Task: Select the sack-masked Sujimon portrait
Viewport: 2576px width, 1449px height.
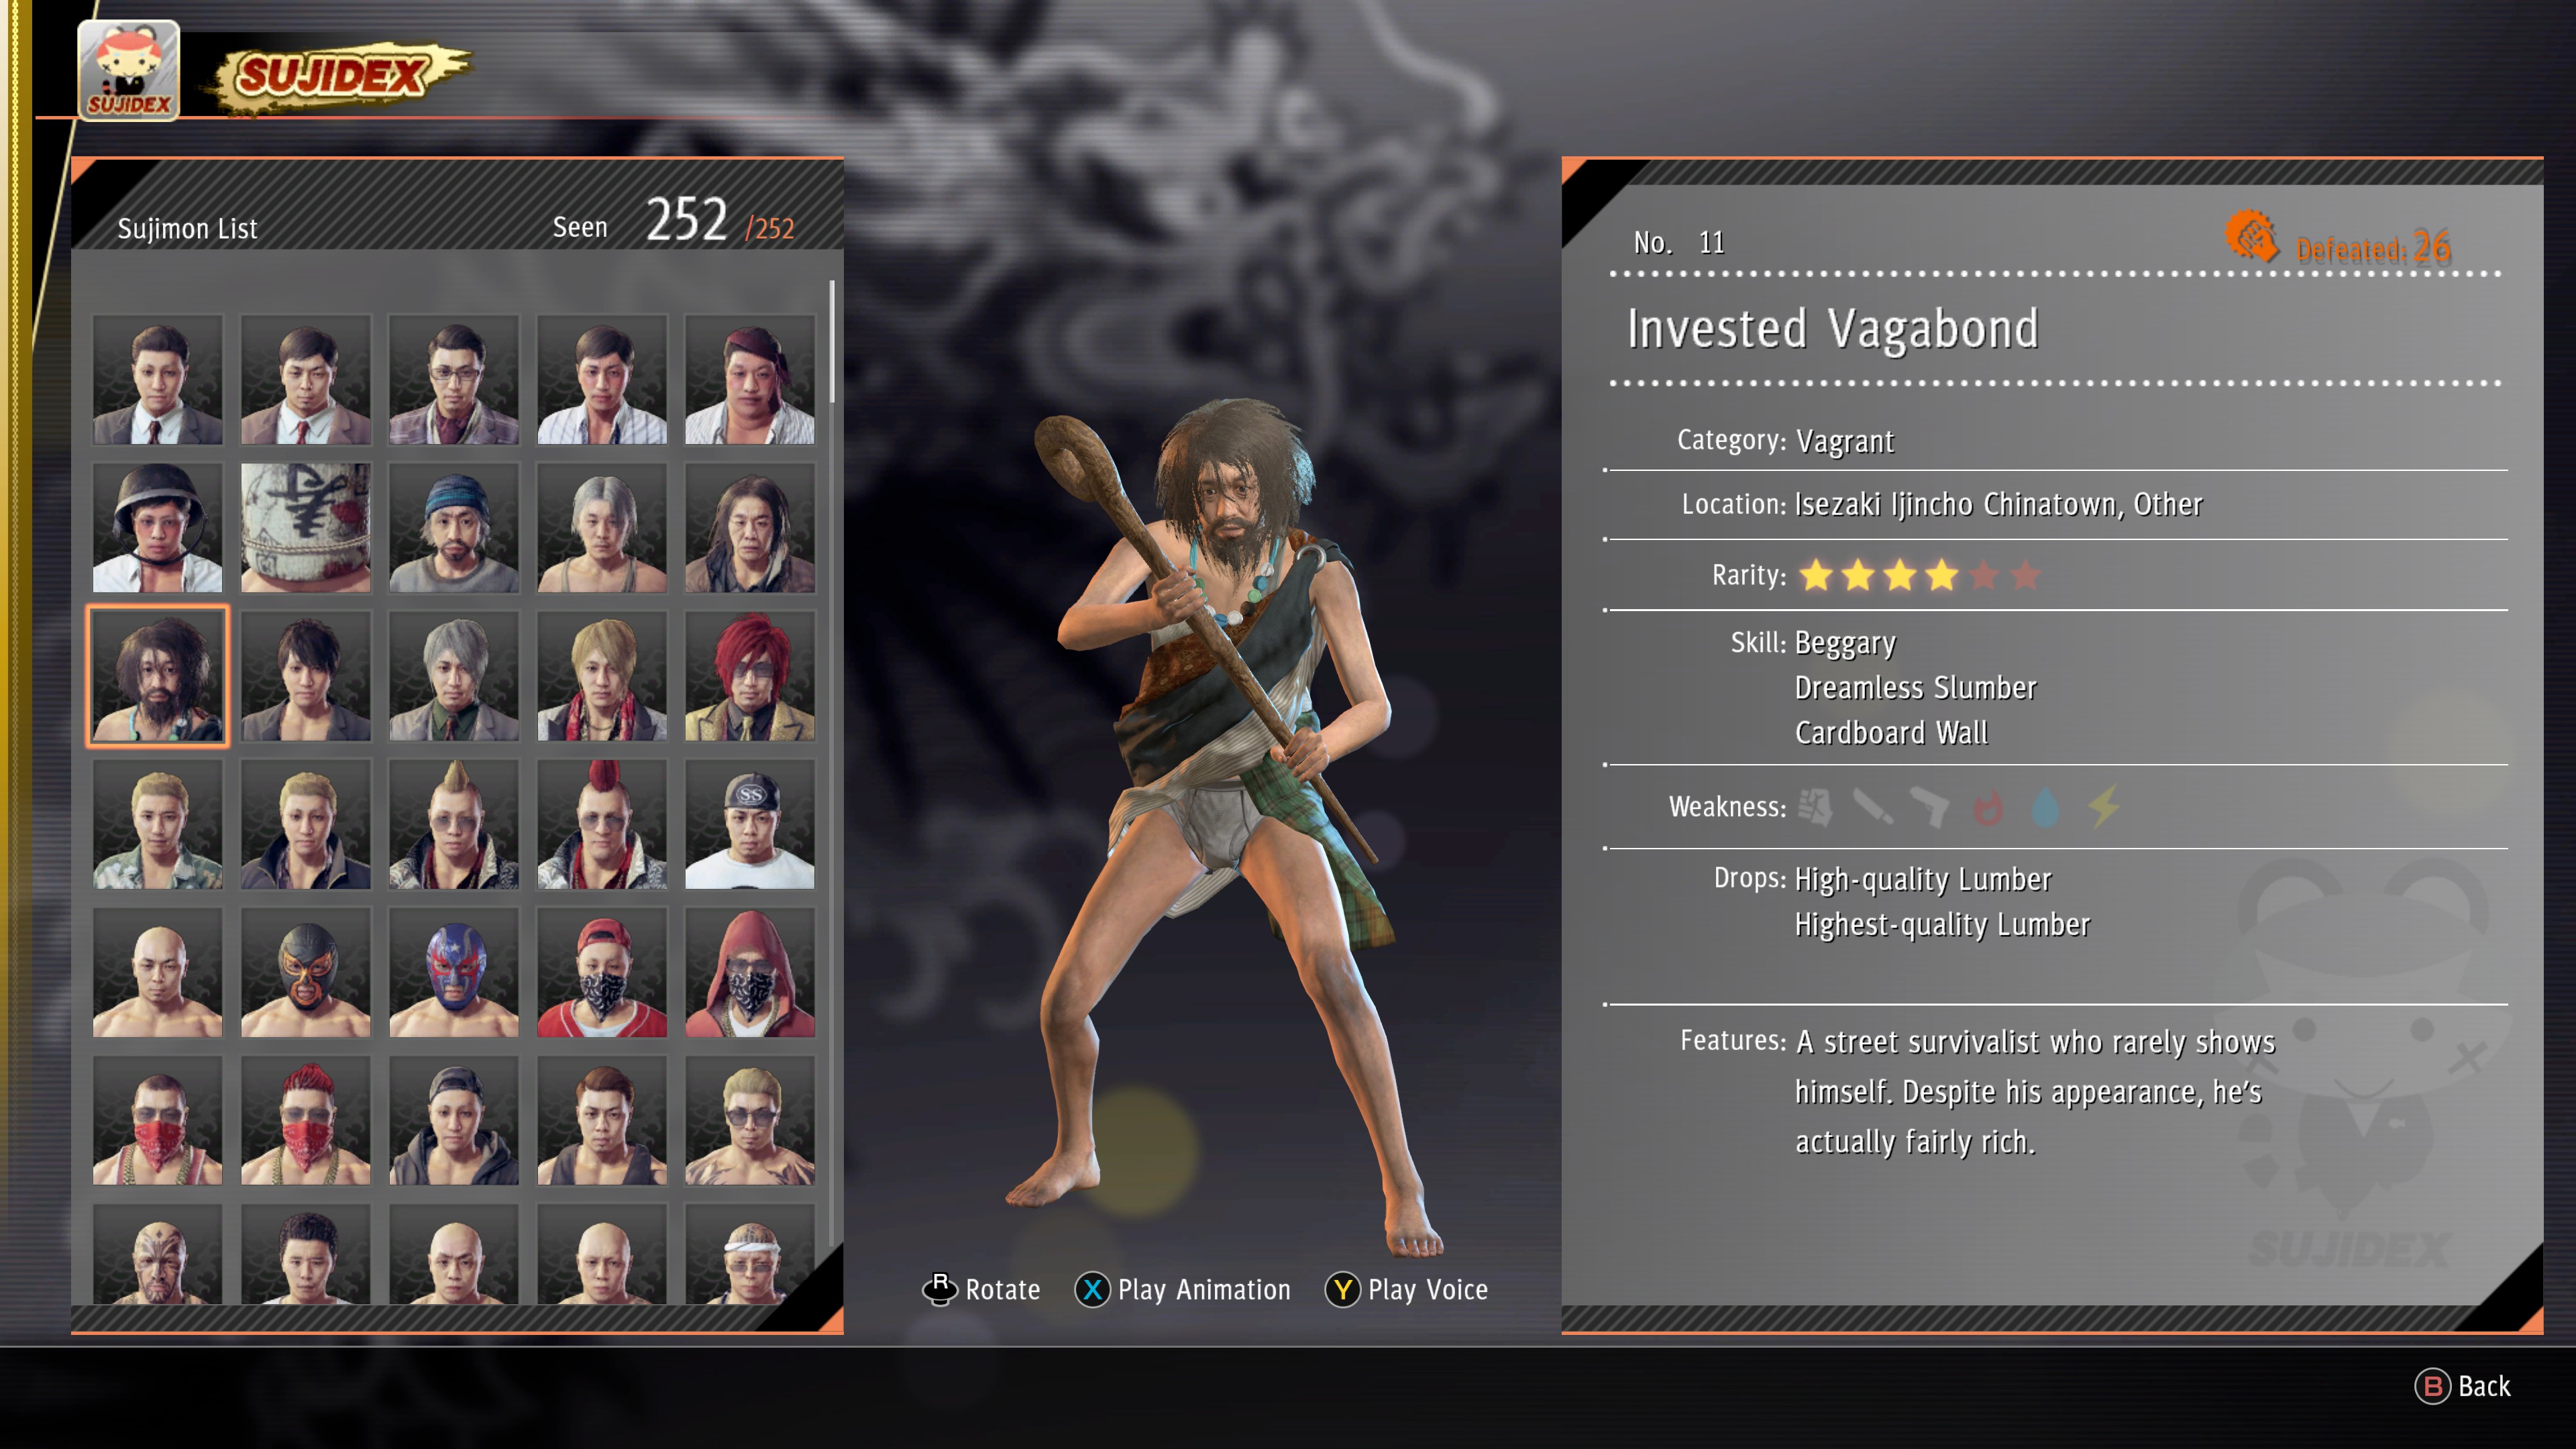Action: 306,528
